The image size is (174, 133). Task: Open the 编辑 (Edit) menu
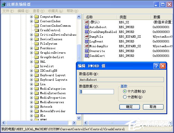(23, 11)
